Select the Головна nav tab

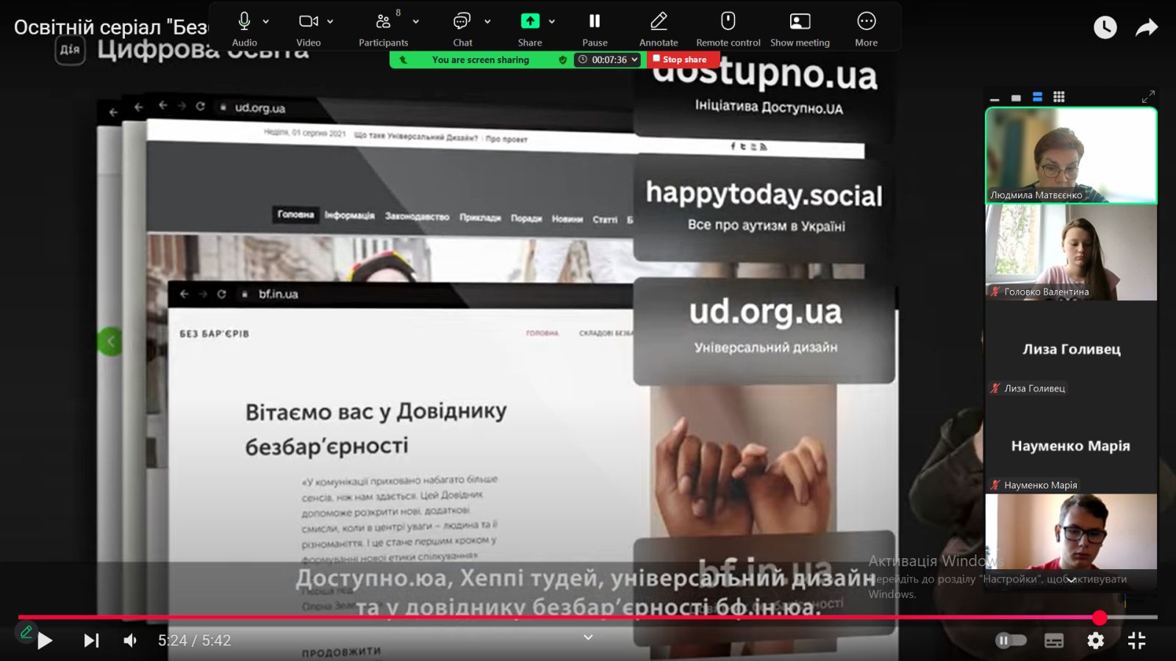[295, 214]
